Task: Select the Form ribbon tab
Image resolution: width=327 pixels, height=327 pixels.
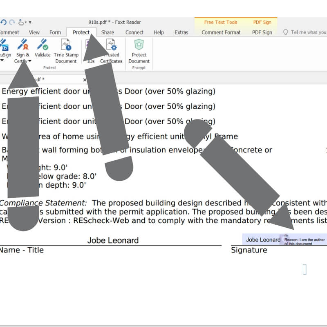Action: [55, 32]
